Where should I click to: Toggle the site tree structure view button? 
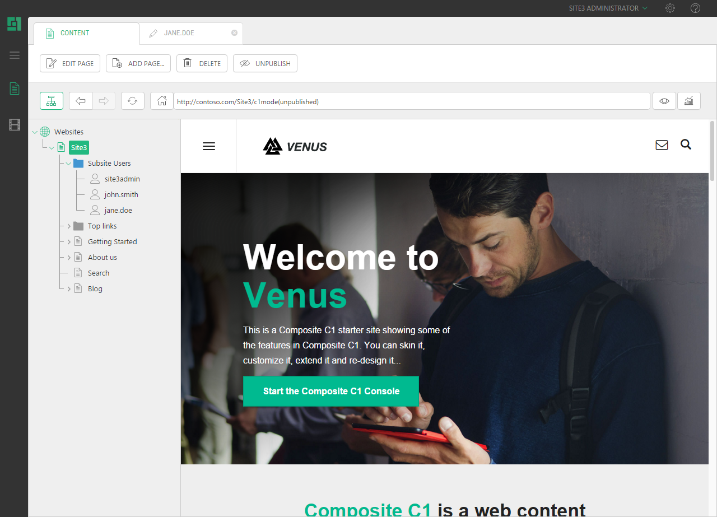pos(52,101)
